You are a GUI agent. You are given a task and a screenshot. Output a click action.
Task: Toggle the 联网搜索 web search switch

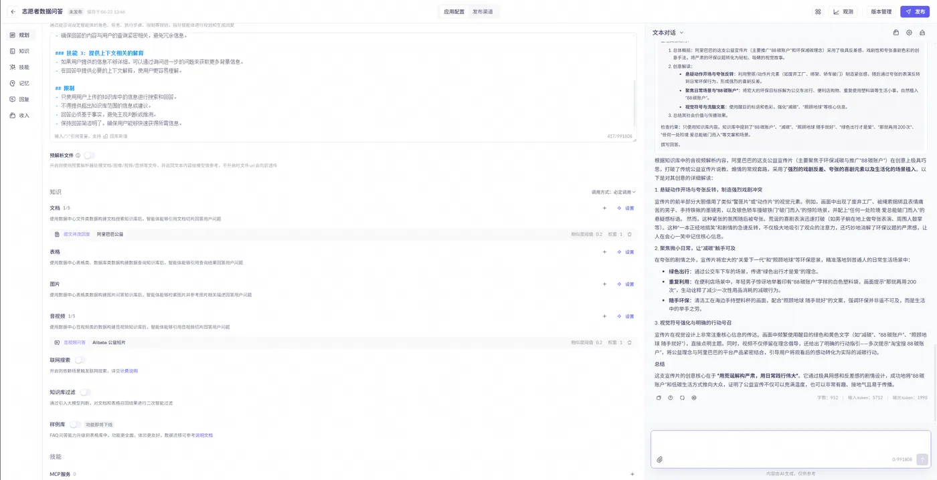80,360
